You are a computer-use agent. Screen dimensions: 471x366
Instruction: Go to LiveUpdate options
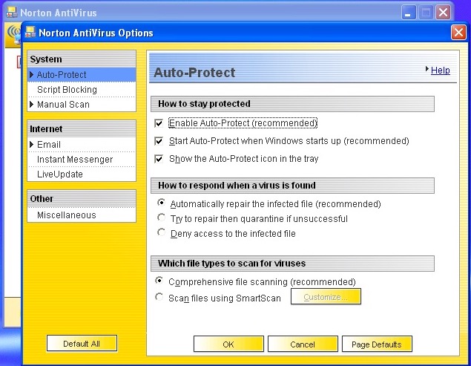59,174
